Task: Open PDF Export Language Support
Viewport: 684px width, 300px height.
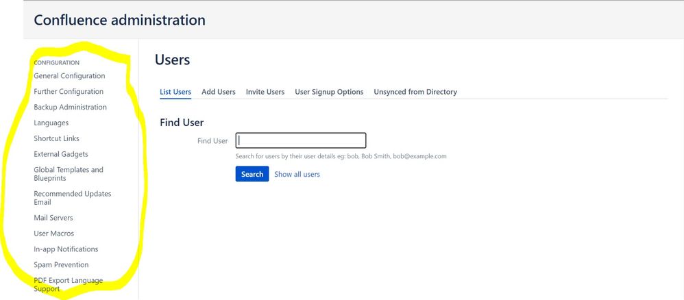Action: click(x=68, y=285)
